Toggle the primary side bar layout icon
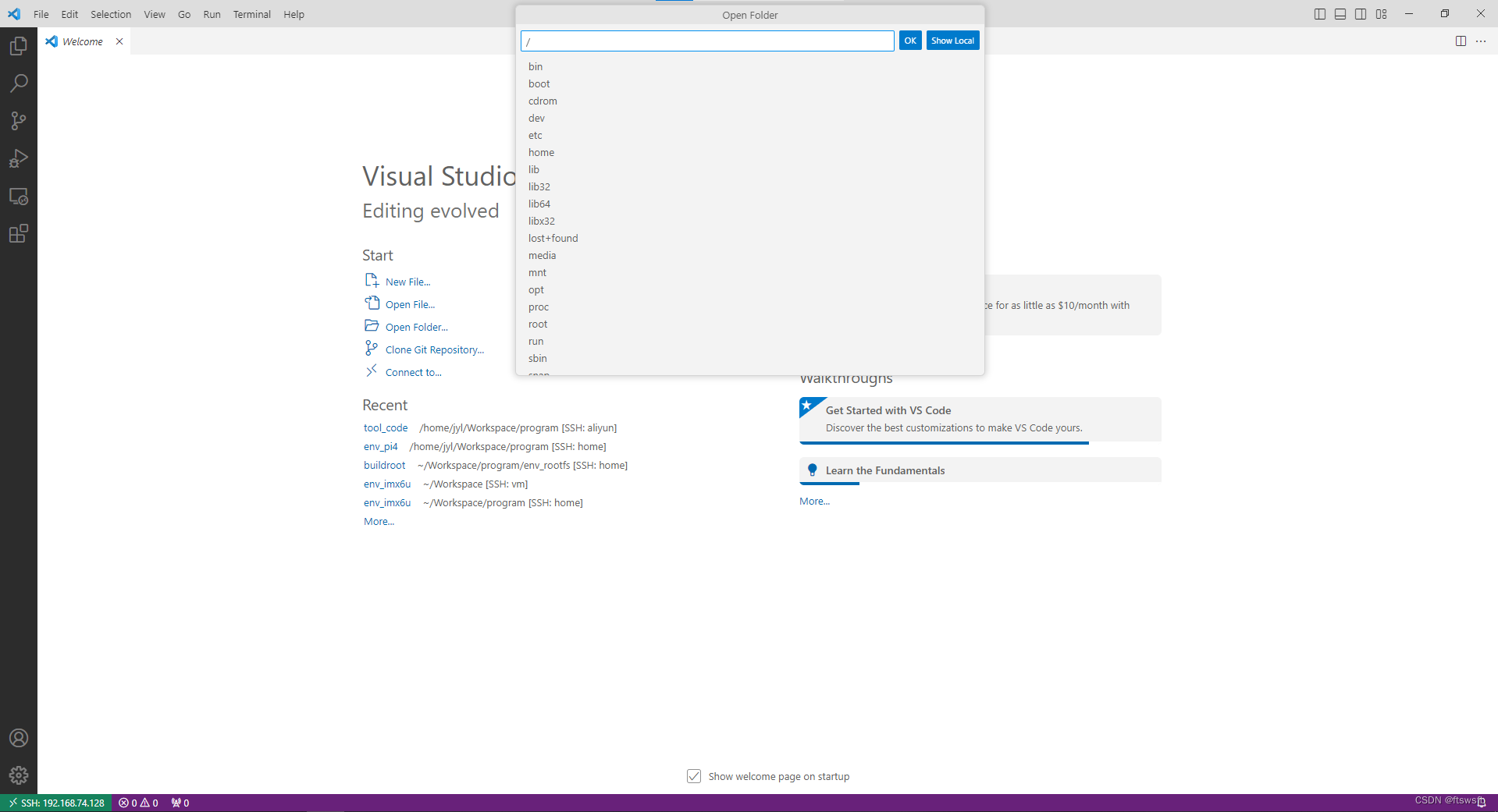 tap(1320, 14)
